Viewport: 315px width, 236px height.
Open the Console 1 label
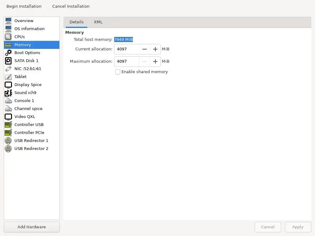24,100
